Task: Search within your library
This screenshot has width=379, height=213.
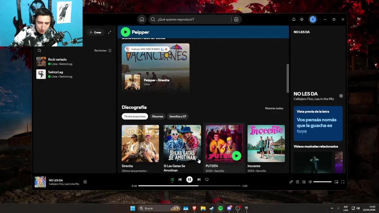Action: click(x=39, y=51)
